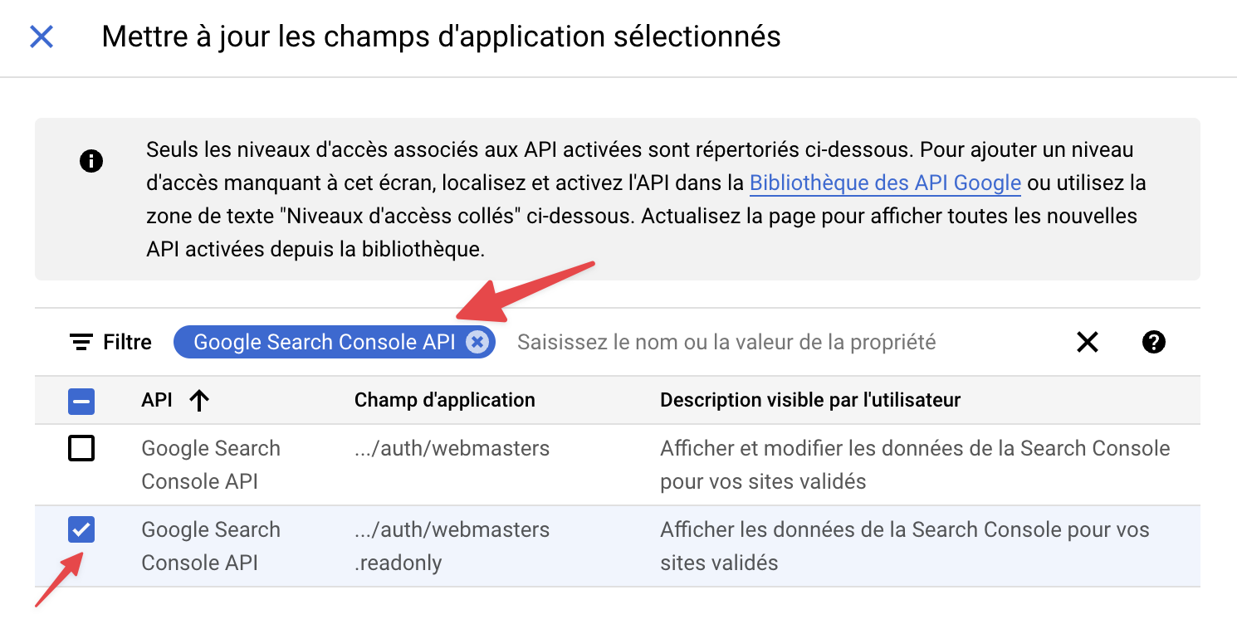
Task: Select the .../auth/webmasters scope text
Action: click(x=452, y=449)
